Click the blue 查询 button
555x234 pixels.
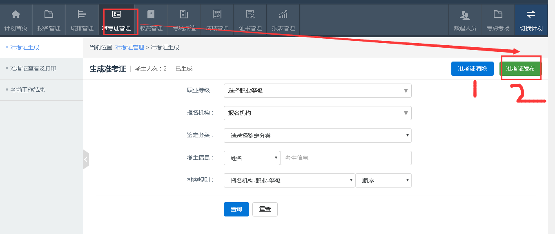(x=236, y=209)
